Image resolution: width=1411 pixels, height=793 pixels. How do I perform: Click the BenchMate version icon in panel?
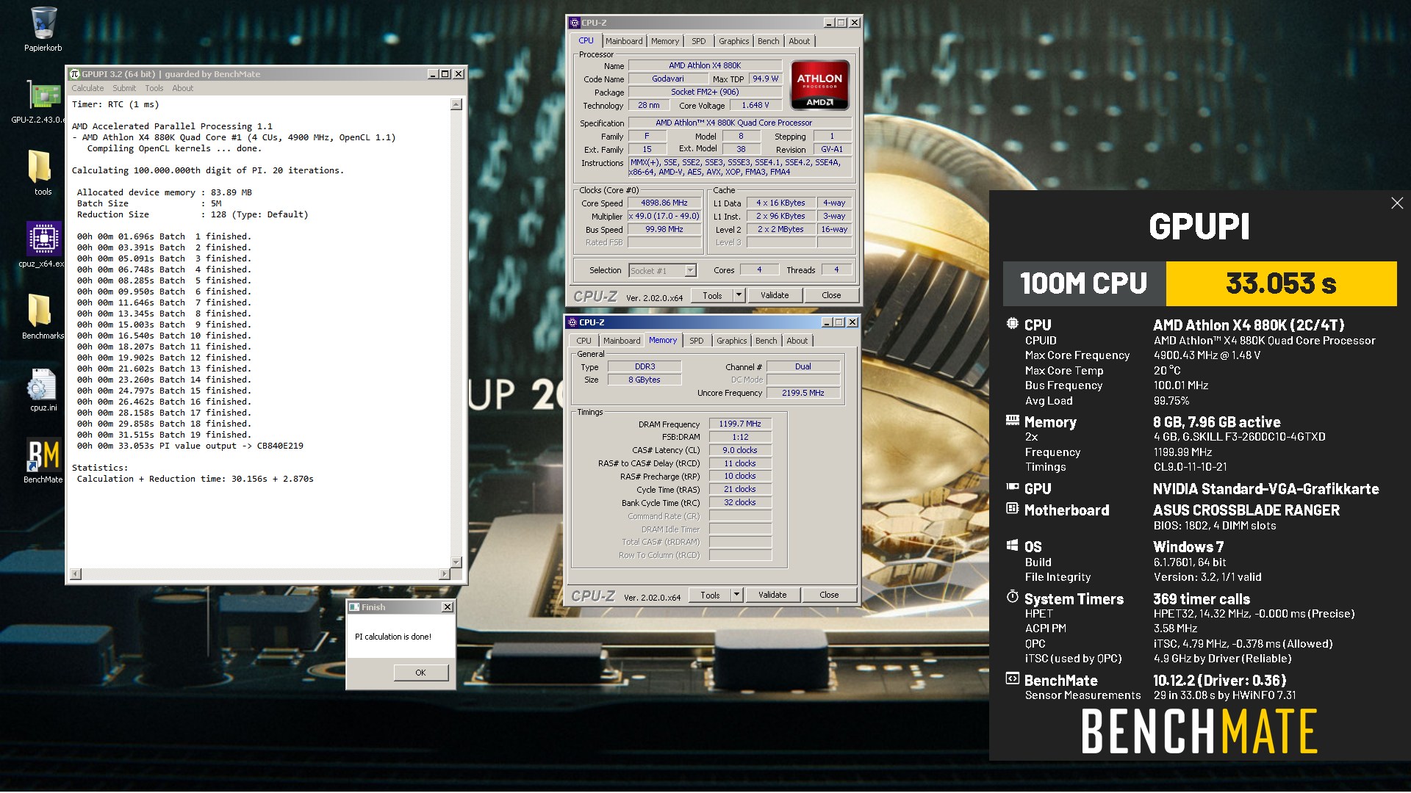(x=1013, y=679)
